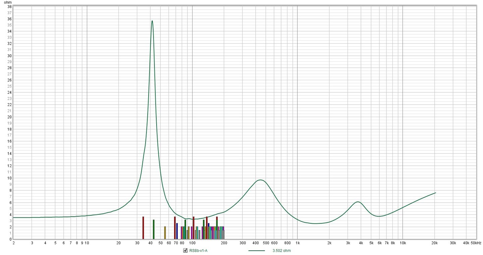Click the 4k frequency axis label
Screen dimensions: 483x255
click(361, 243)
